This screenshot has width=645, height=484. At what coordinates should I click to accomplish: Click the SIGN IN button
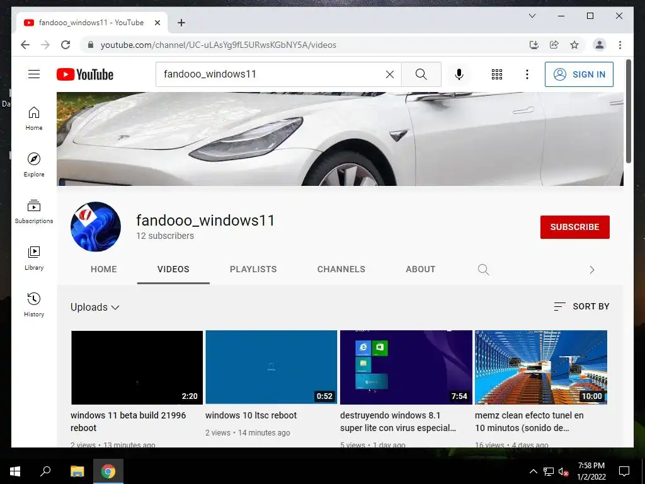pyautogui.click(x=579, y=74)
